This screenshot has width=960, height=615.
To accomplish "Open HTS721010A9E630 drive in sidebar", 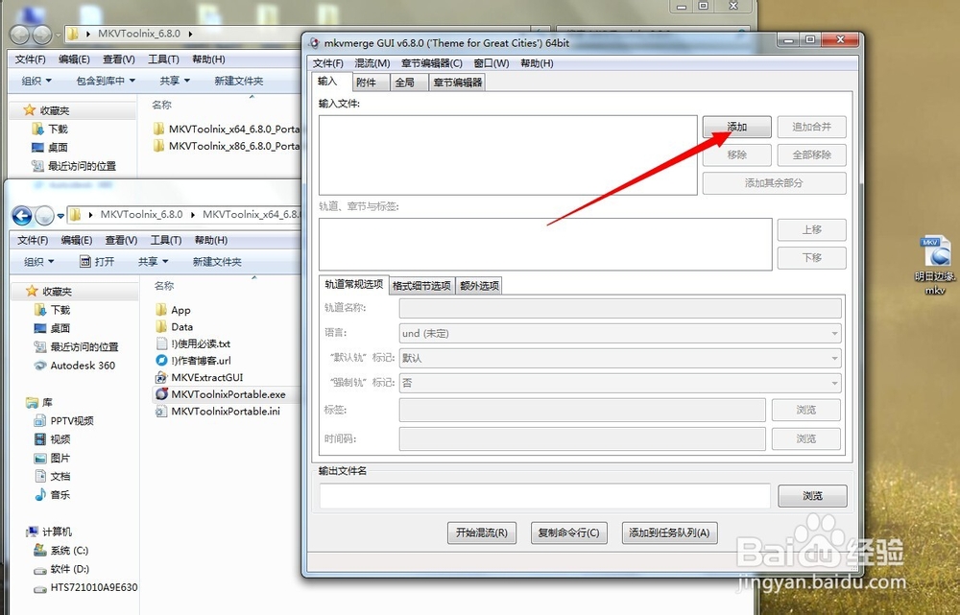I will pyautogui.click(x=94, y=587).
